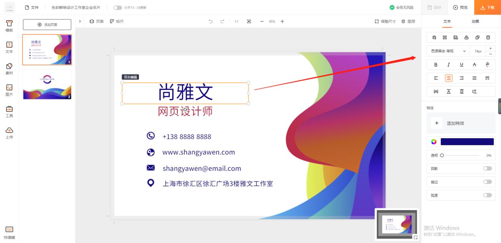Image resolution: width=501 pixels, height=243 pixels.
Task: Lock the text element using the lock icon
Action: coord(467,37)
